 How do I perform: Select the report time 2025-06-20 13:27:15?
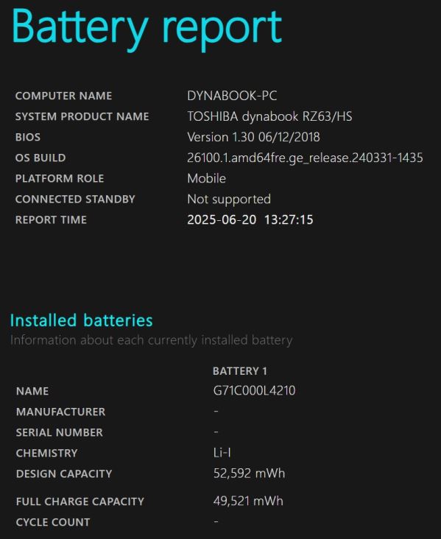pos(250,220)
